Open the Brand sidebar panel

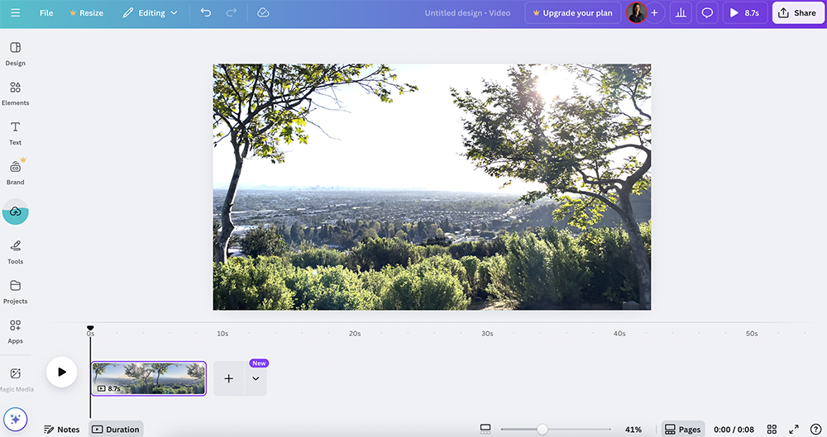point(15,173)
